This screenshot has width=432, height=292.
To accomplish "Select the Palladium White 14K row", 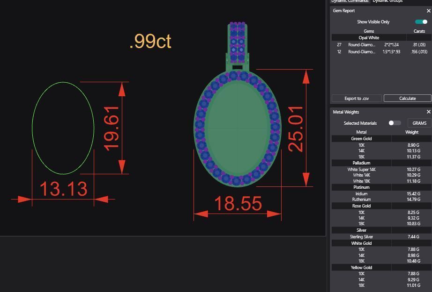I will coord(381,175).
